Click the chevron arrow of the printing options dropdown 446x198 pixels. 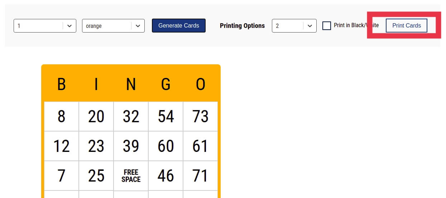pyautogui.click(x=310, y=26)
